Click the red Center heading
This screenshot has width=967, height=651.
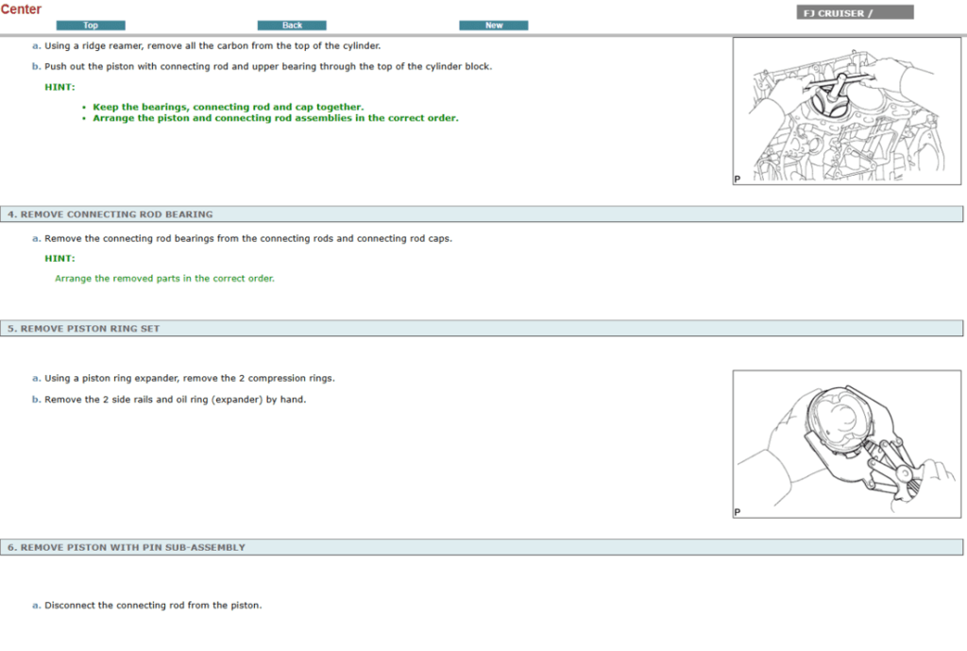coord(22,9)
